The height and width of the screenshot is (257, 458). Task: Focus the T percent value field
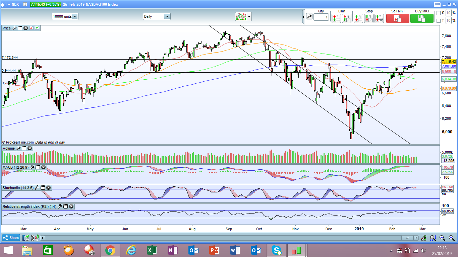448,21
